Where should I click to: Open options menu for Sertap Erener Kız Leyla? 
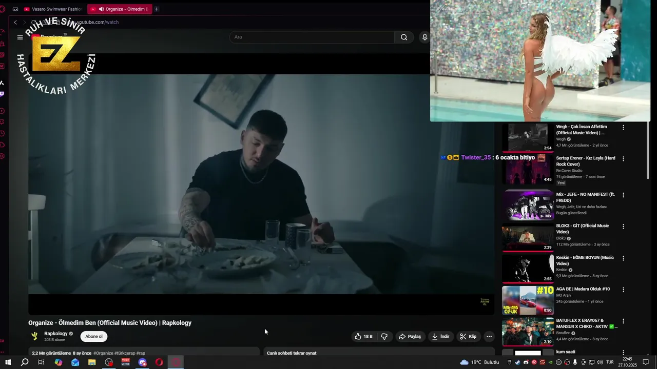[624, 159]
